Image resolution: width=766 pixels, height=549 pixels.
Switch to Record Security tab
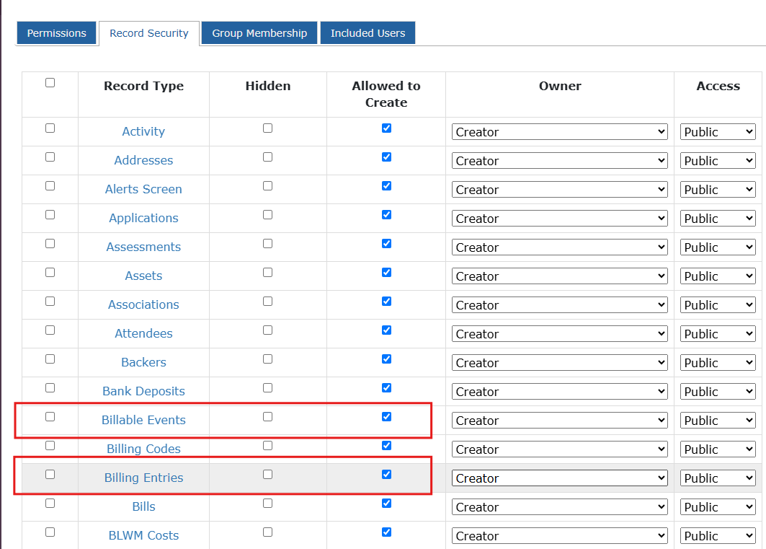coord(149,33)
